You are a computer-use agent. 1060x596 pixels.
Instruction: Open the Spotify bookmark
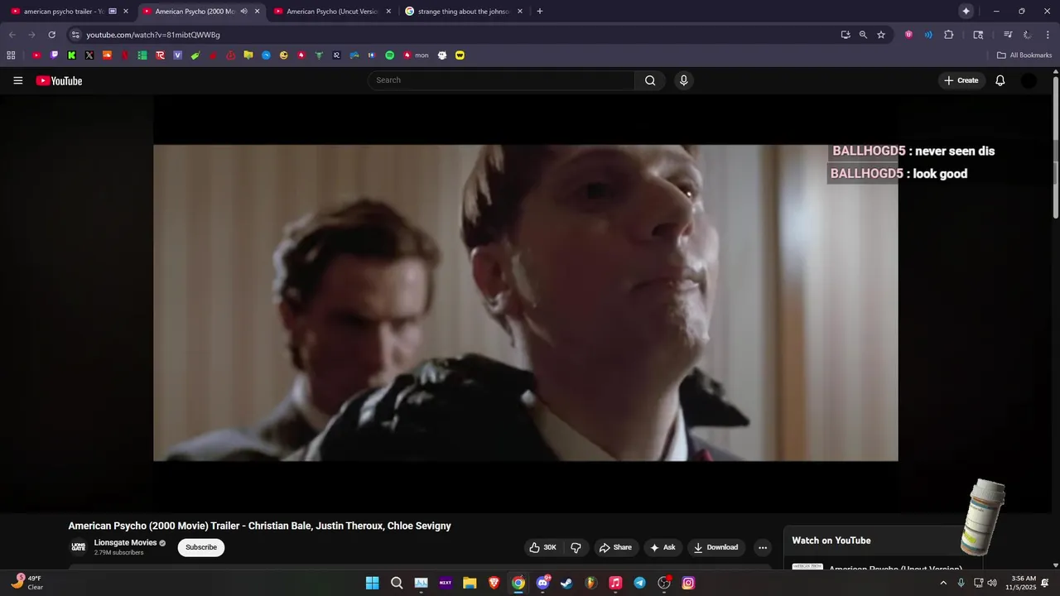click(x=389, y=55)
